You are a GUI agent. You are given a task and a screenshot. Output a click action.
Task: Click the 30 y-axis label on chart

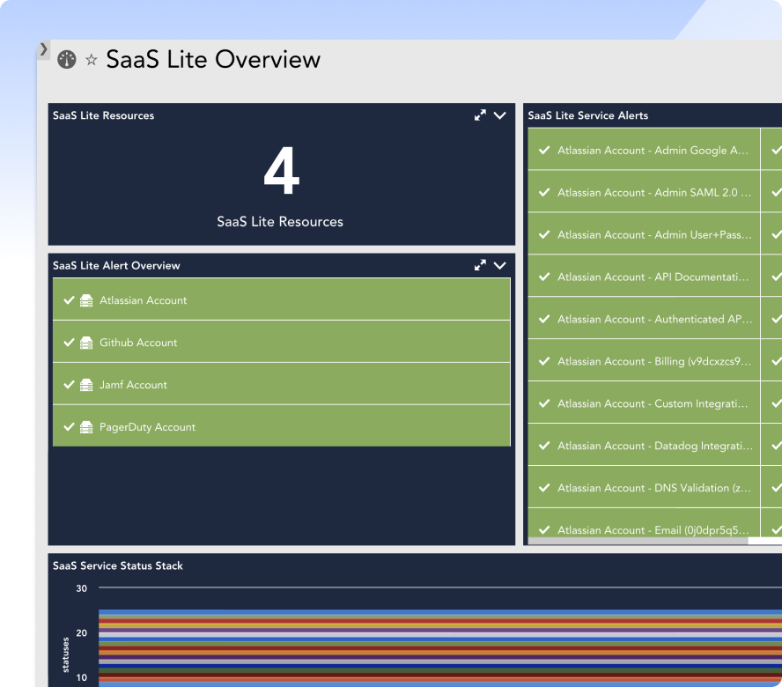click(81, 588)
